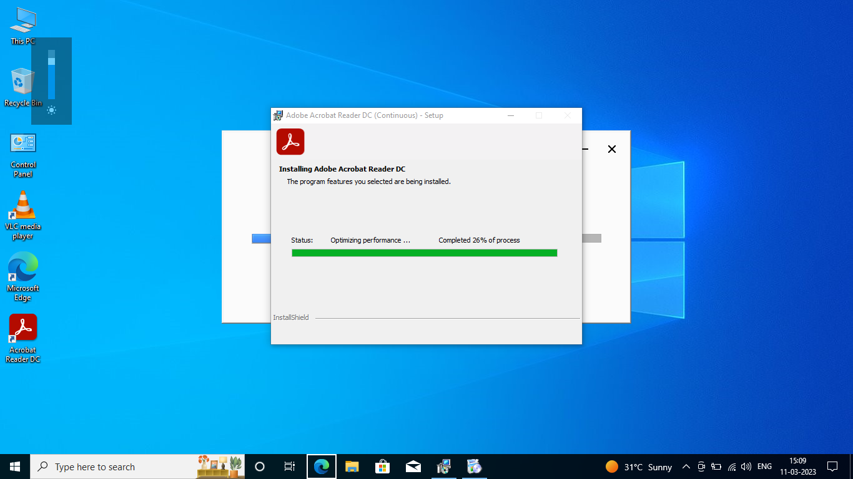The height and width of the screenshot is (479, 853).
Task: Open the 31°C Sunny weather widget
Action: pos(638,467)
